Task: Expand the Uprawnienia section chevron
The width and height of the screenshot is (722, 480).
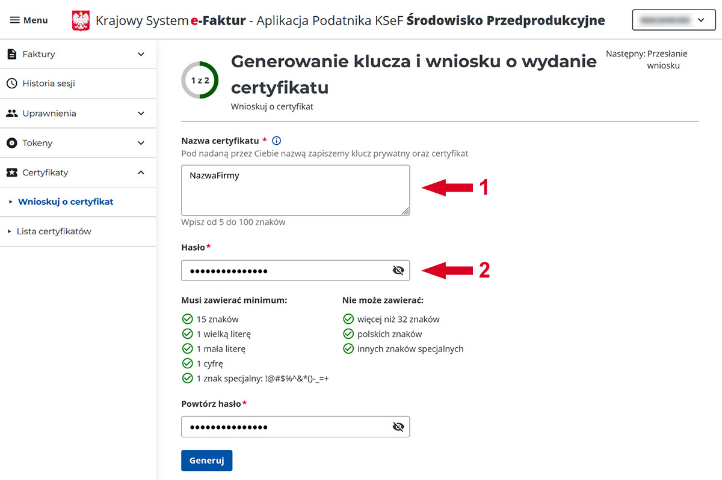Action: pyautogui.click(x=141, y=113)
